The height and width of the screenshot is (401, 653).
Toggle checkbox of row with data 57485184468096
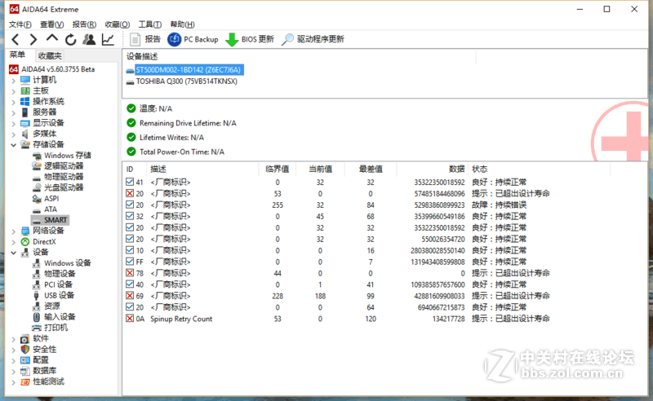(130, 193)
